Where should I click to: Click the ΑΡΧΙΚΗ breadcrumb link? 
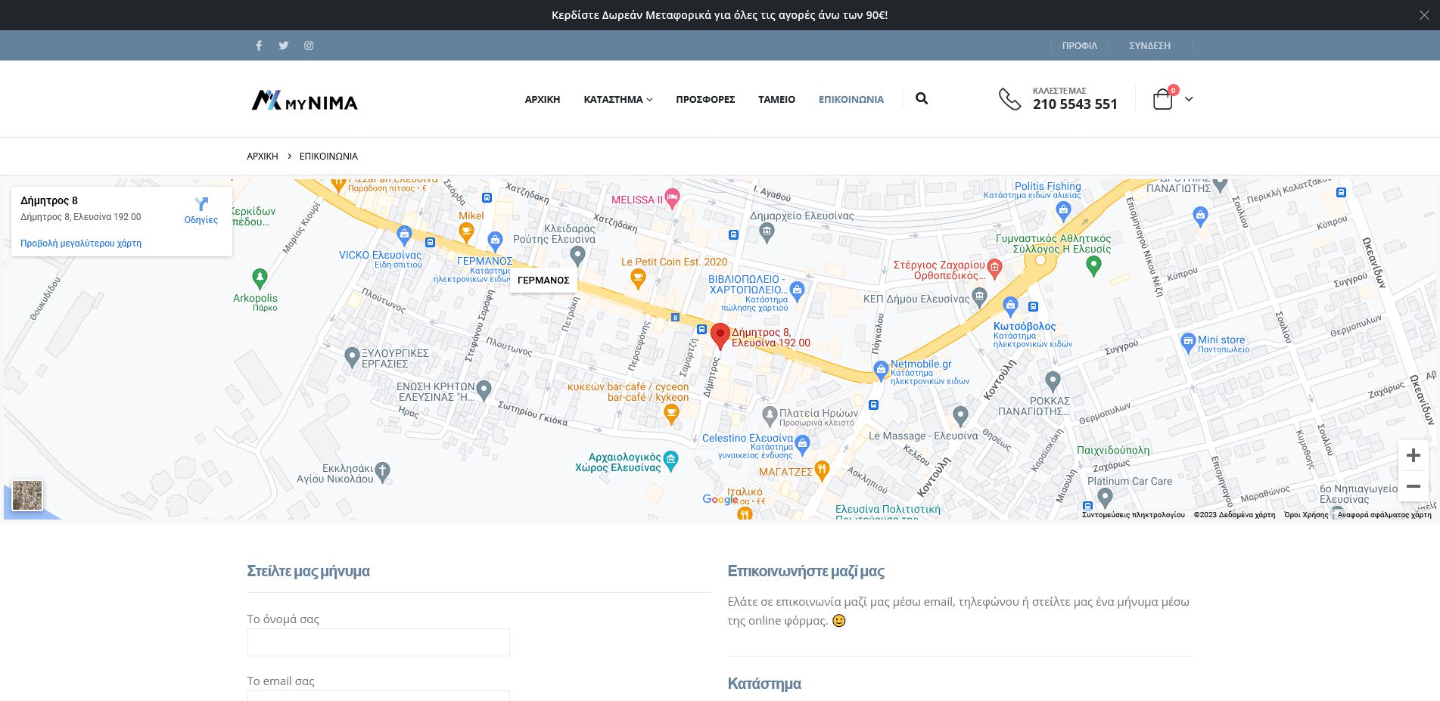click(263, 157)
